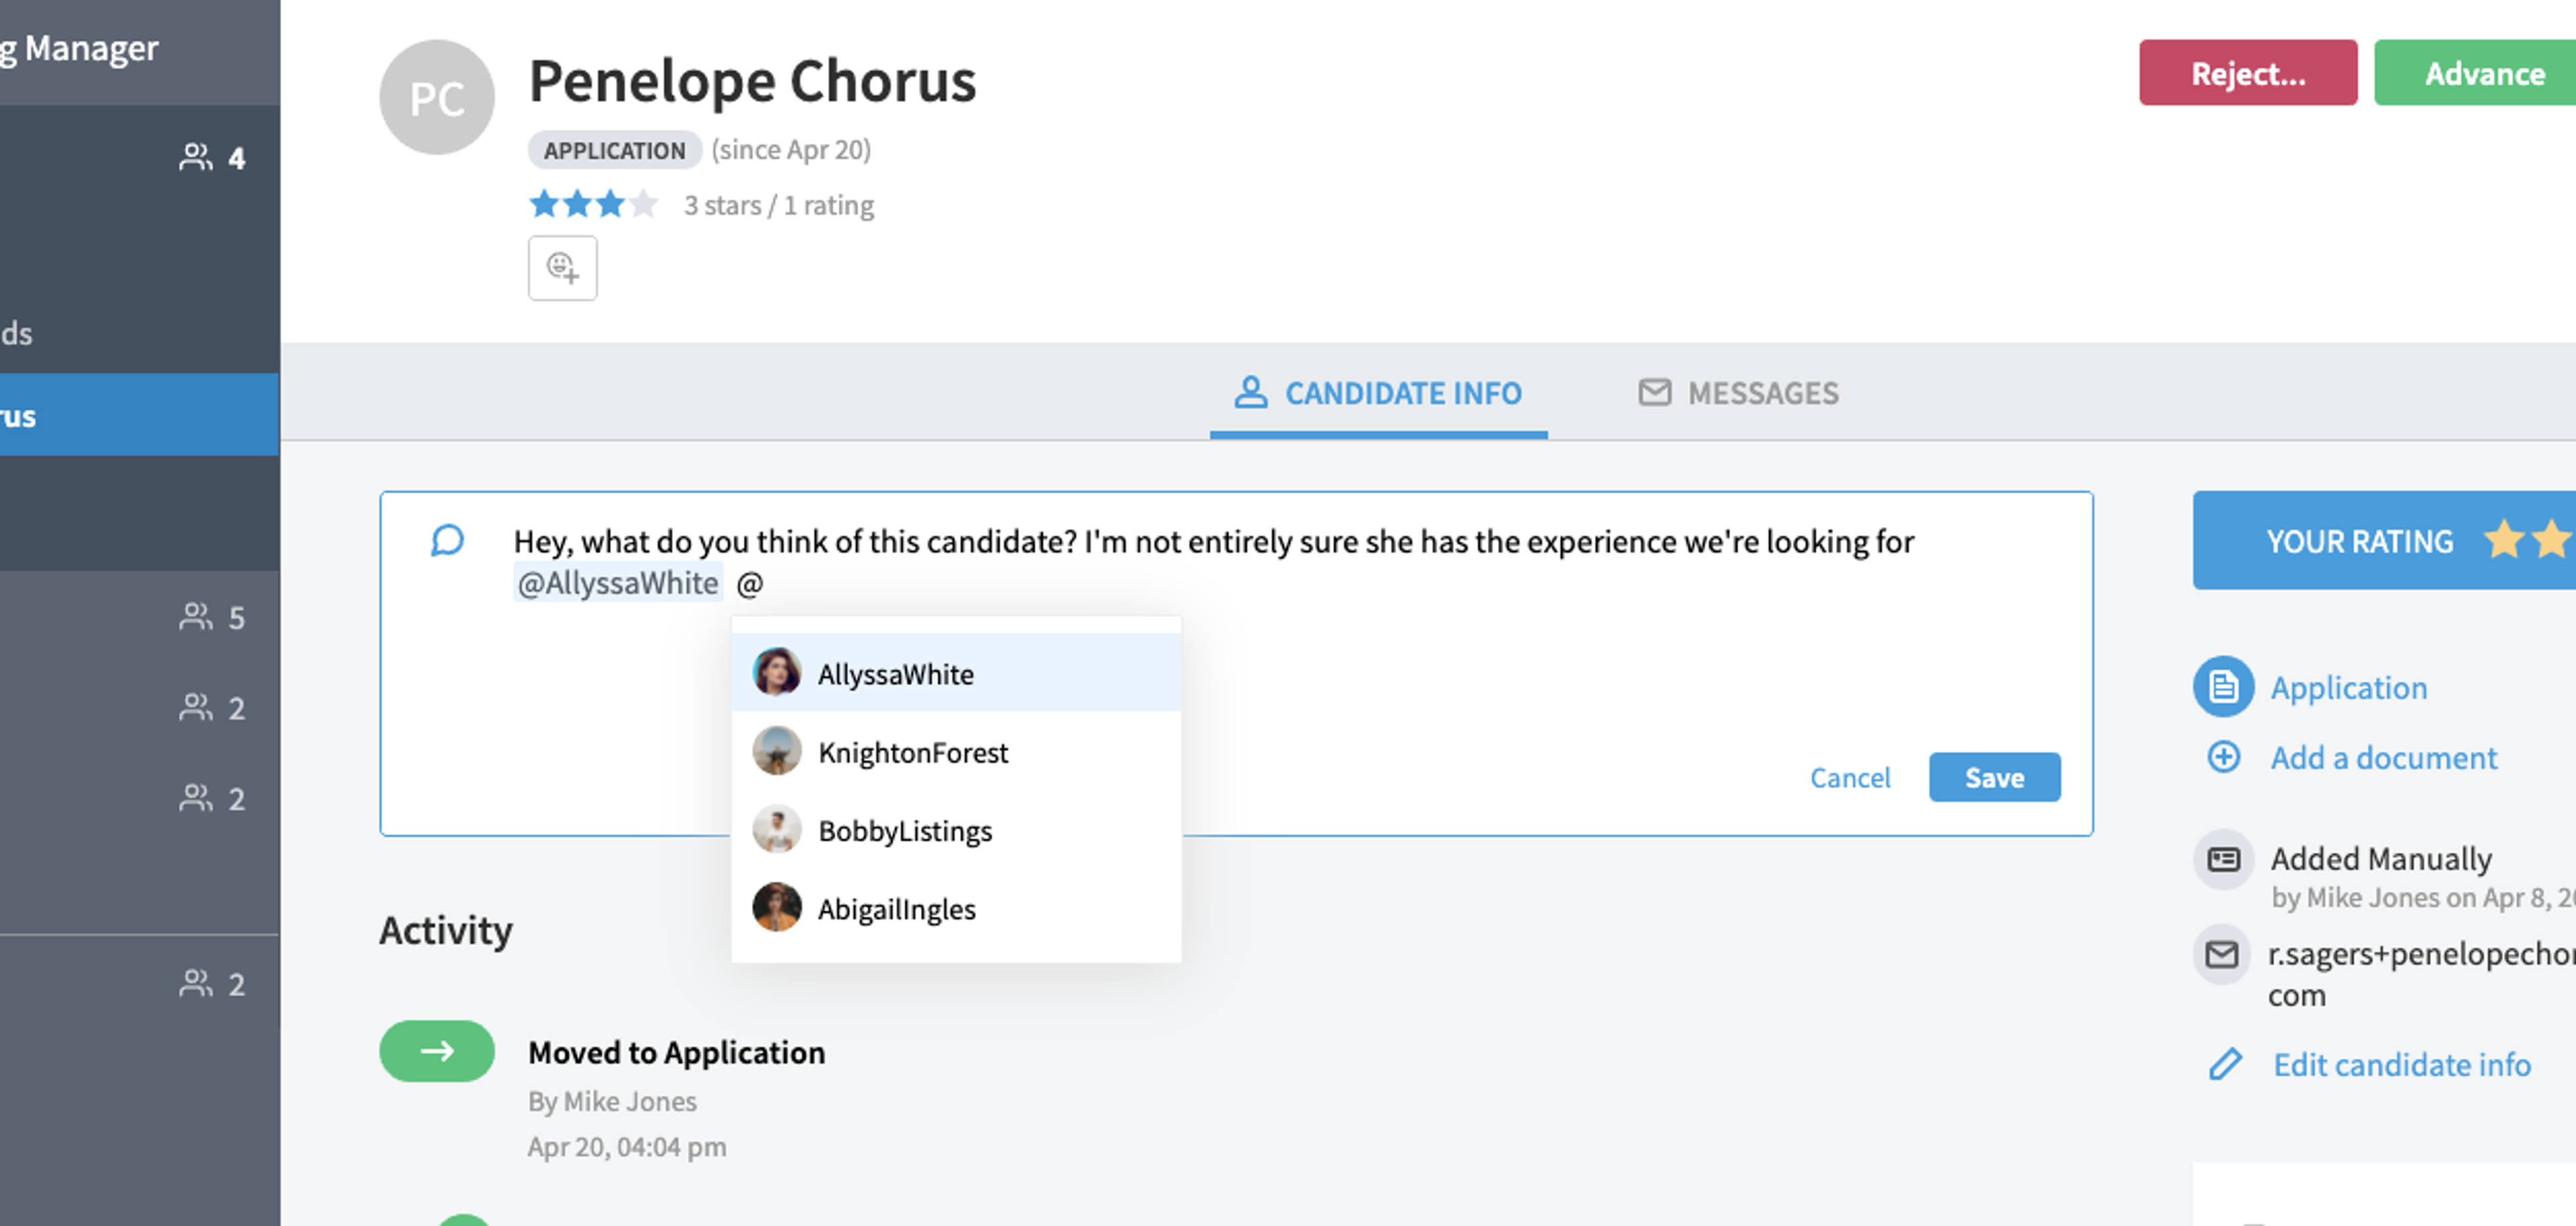Click the Reject button
Viewport: 2576px width, 1226px height.
click(2248, 73)
